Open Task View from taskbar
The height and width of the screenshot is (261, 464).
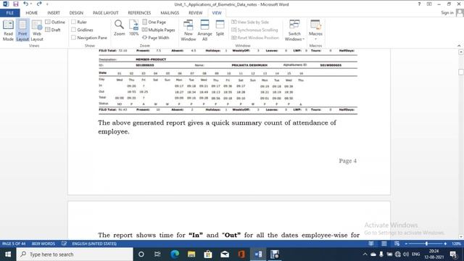point(157,254)
